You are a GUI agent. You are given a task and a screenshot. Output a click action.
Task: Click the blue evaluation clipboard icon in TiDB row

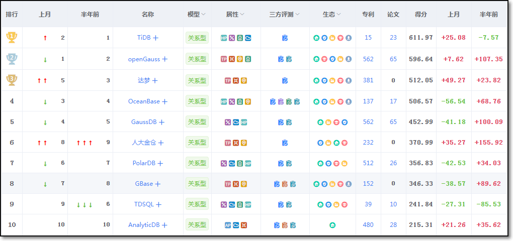[285, 38]
